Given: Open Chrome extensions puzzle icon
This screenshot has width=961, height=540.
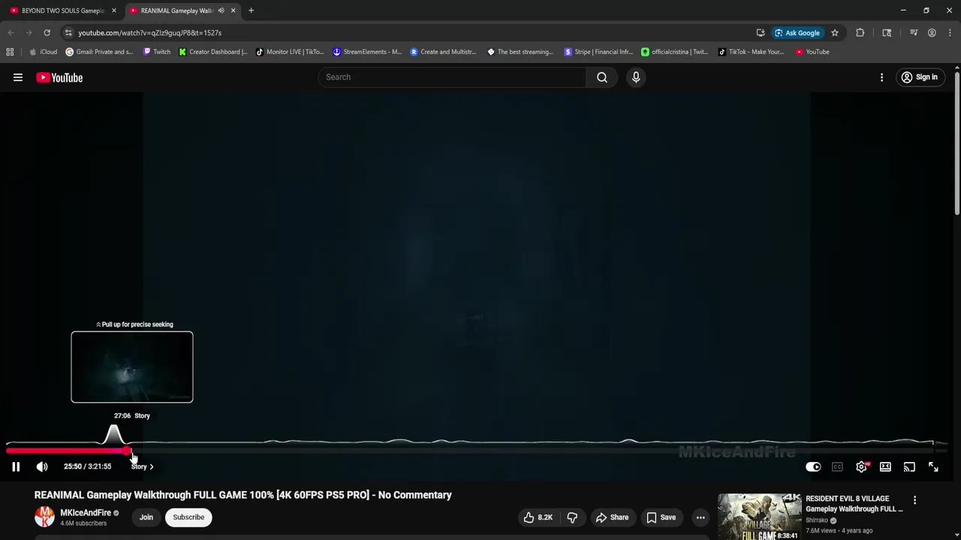Looking at the screenshot, I should click(860, 33).
